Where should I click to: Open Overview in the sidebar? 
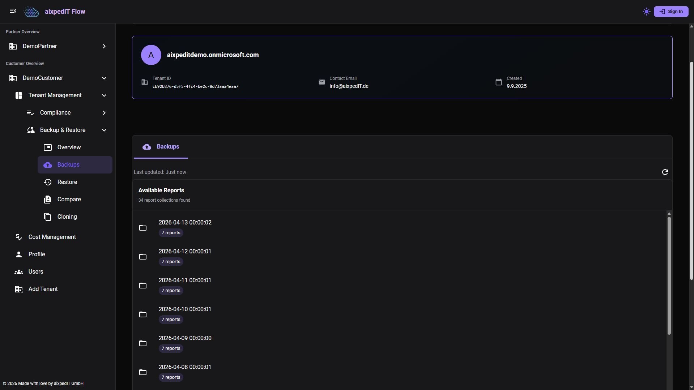click(x=75, y=147)
